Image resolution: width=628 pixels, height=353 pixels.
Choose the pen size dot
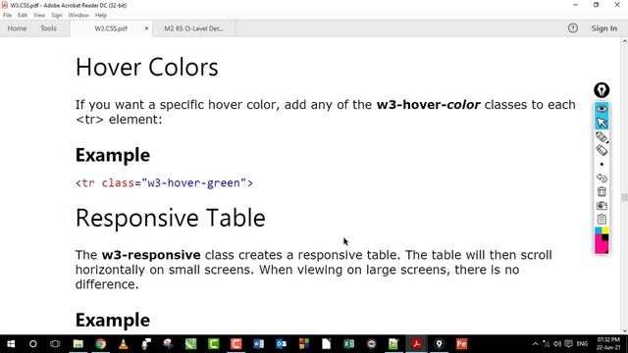(x=602, y=164)
